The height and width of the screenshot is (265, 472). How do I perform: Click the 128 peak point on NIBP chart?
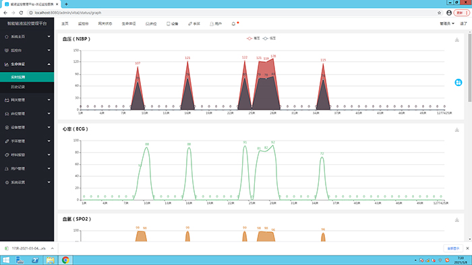[273, 59]
